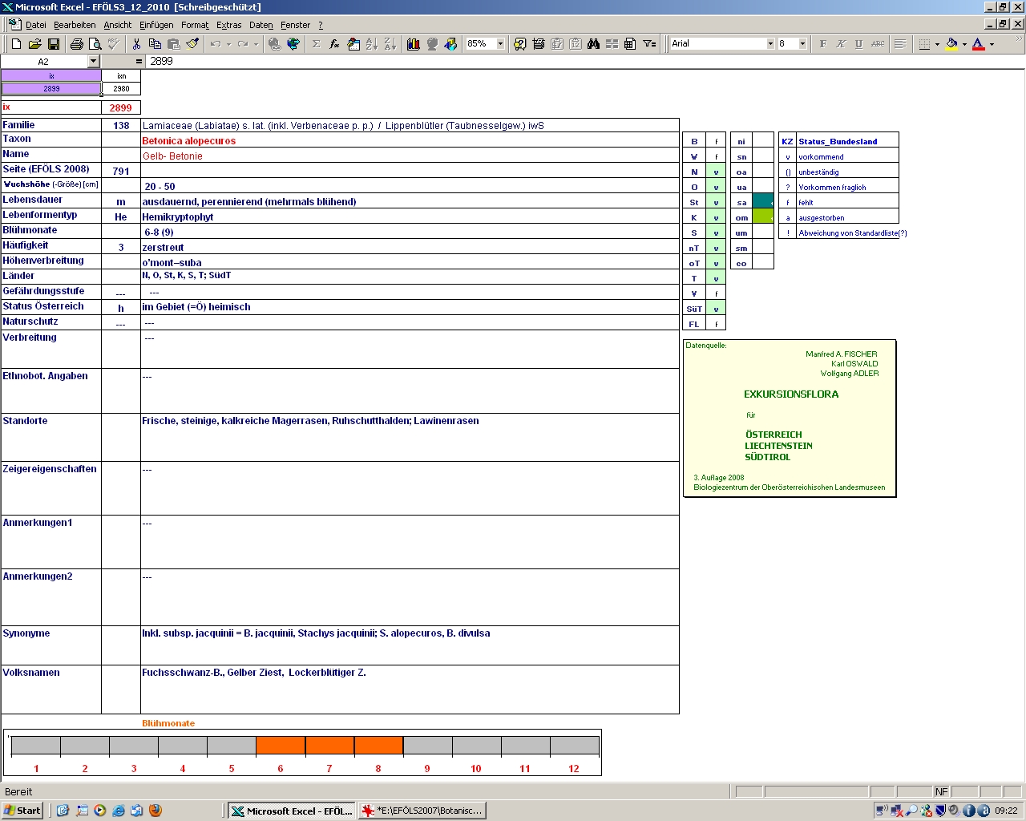Create a new workbook with the New icon
The image size is (1026, 821).
click(x=16, y=44)
